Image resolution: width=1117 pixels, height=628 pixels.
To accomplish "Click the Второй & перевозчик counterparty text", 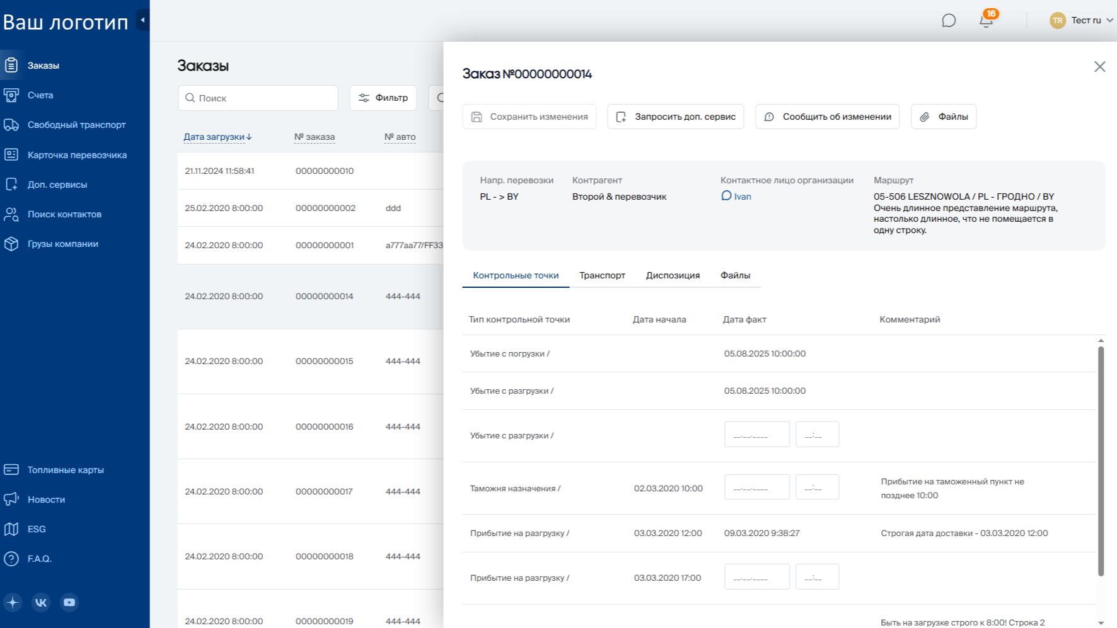I will tap(619, 197).
